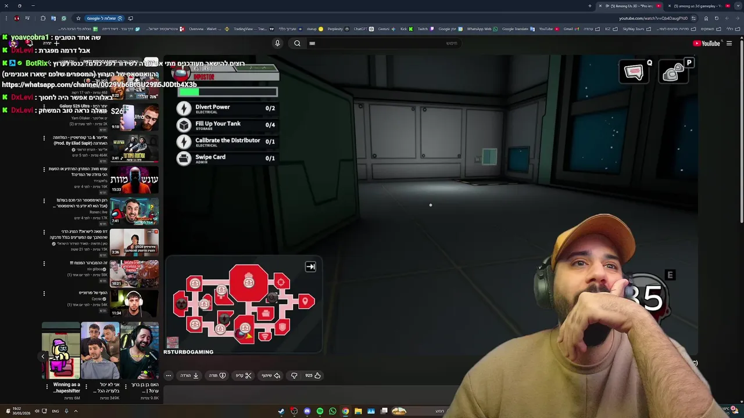Click the YouTube search magnifier icon
The height and width of the screenshot is (418, 744).
click(297, 43)
